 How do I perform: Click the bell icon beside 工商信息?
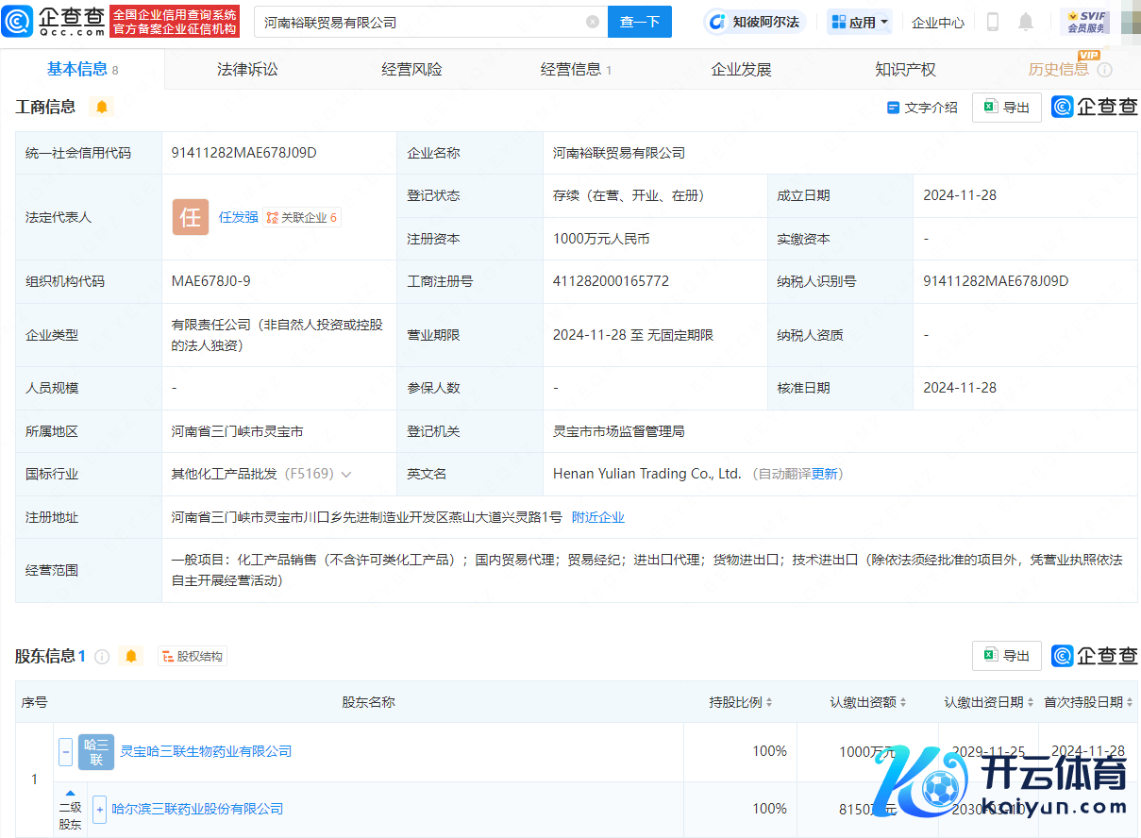coord(102,107)
